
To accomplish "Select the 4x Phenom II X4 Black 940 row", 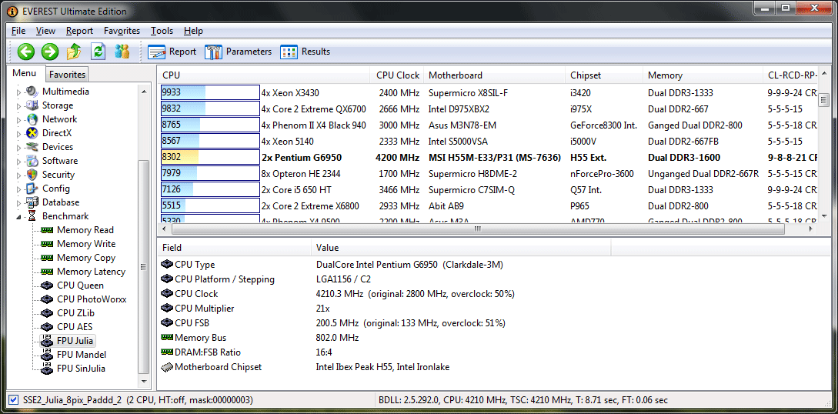I will [489, 125].
